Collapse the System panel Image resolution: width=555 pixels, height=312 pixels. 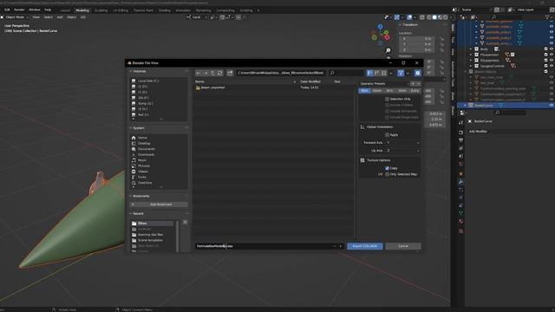coord(132,128)
